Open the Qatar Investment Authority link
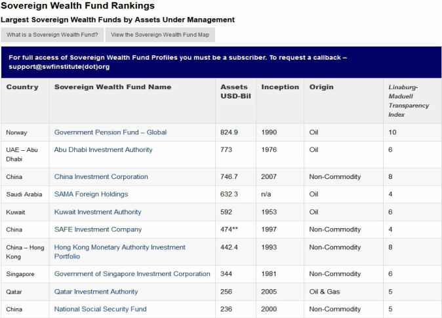The image size is (442, 318). [96, 292]
